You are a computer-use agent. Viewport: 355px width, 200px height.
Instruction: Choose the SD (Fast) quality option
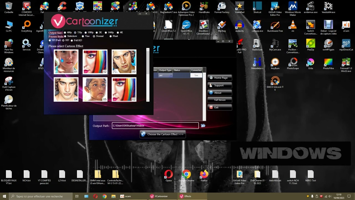tap(50, 40)
